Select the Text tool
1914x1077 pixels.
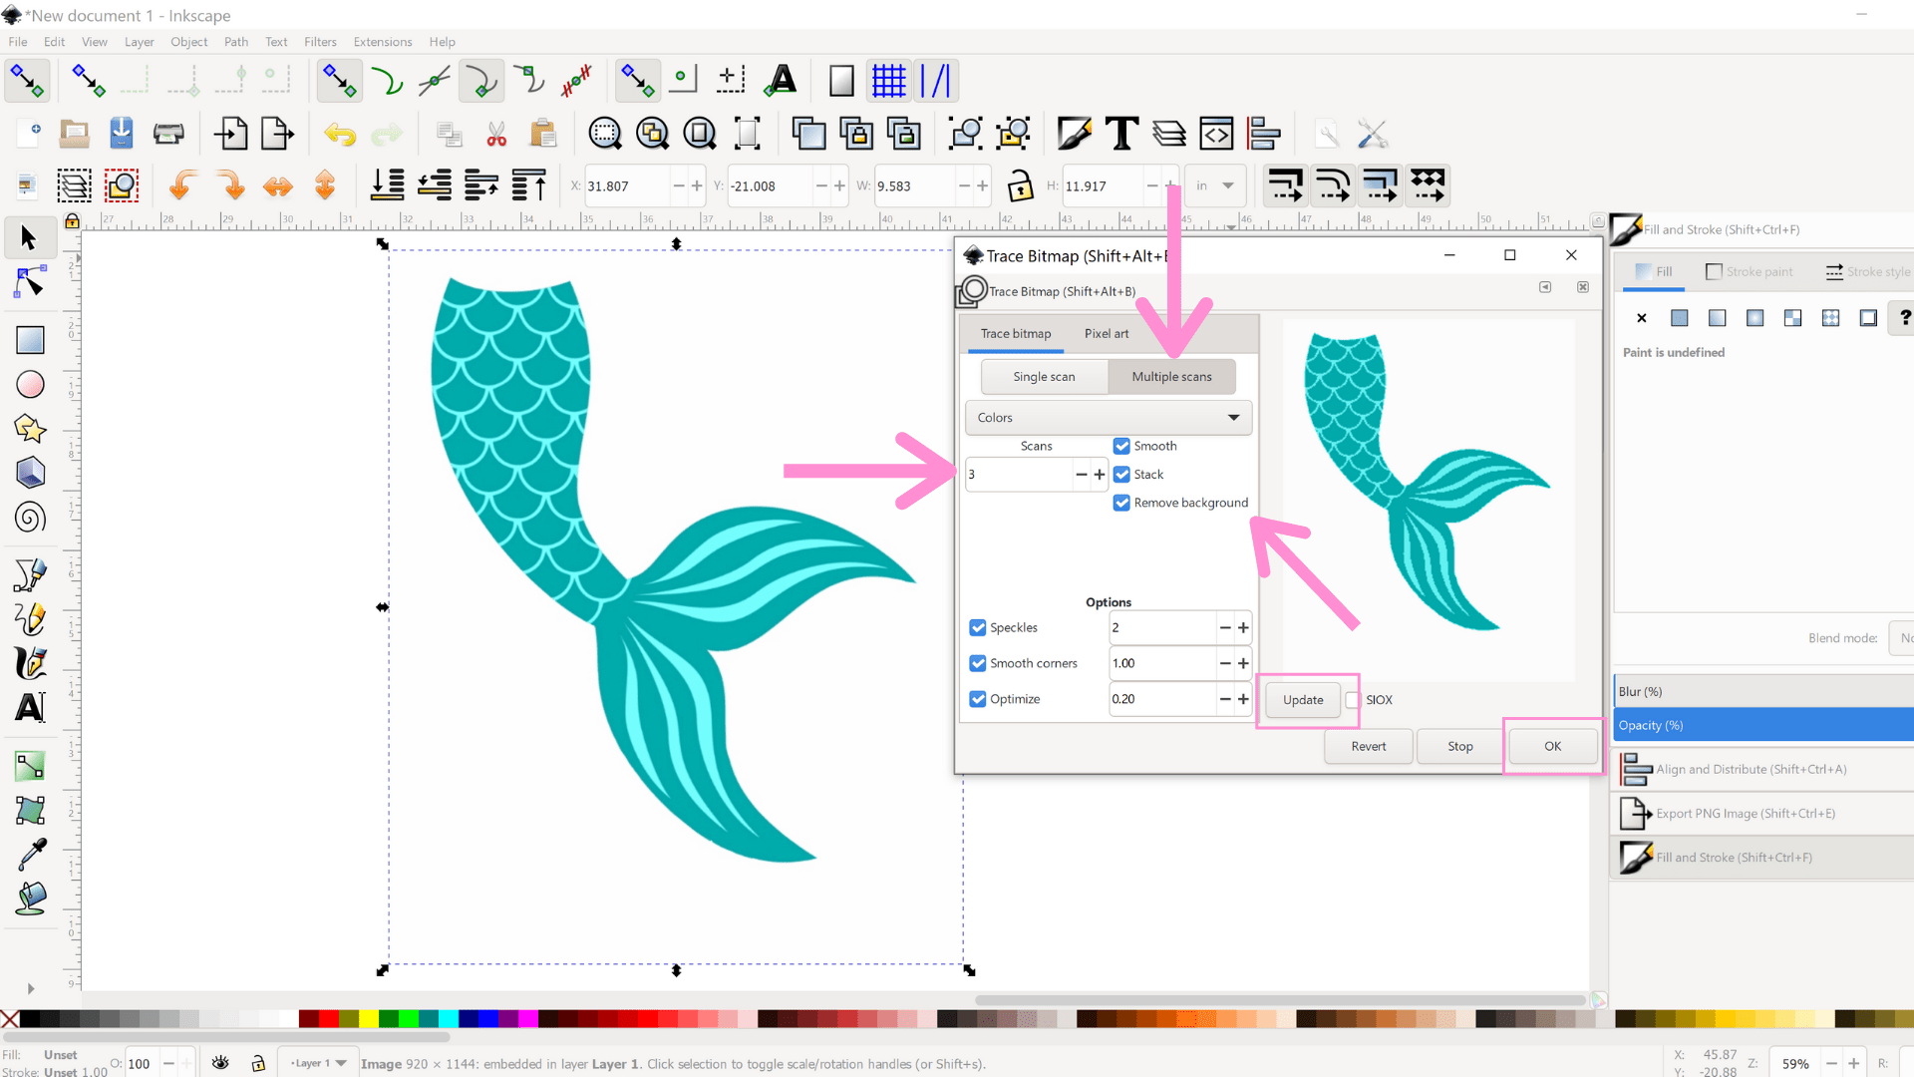coord(30,707)
